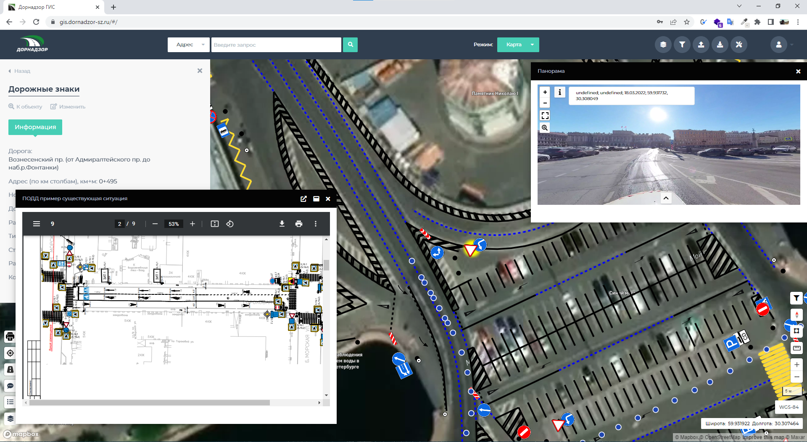The width and height of the screenshot is (807, 442).
Task: Close the Дорожные знаки side panel
Action: tap(200, 71)
